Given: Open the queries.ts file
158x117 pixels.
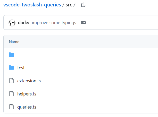Looking at the screenshot, I should 27,107.
